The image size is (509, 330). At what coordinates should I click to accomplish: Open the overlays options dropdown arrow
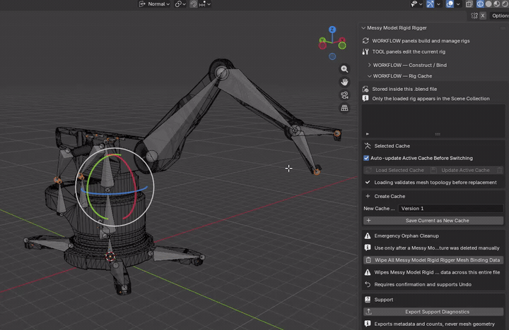coord(458,4)
